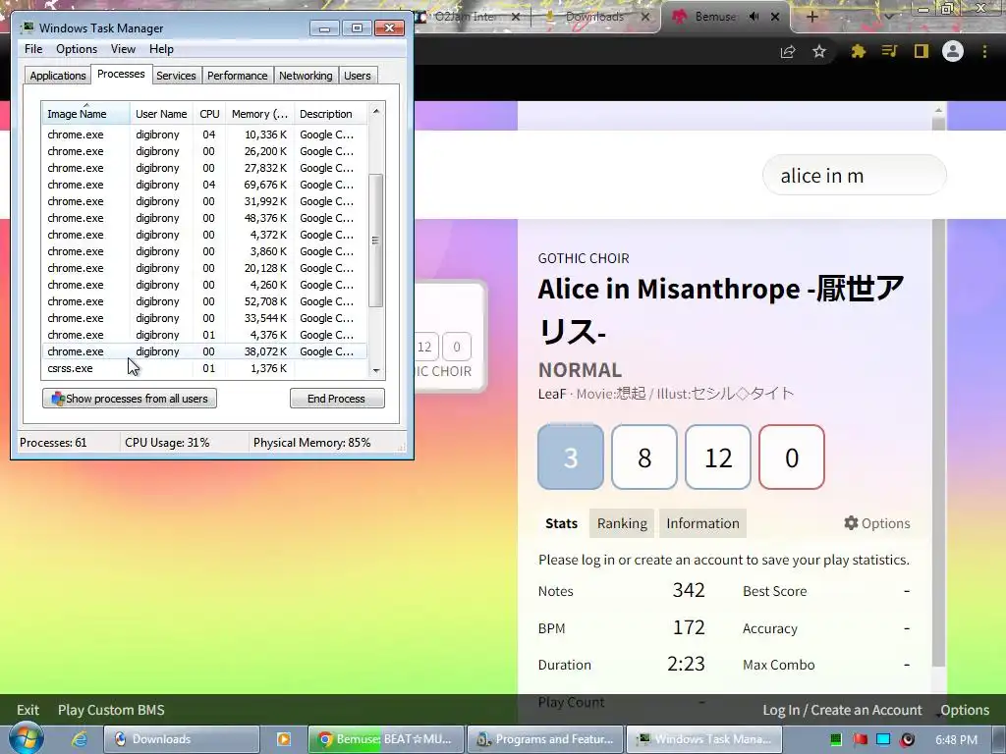Close the Downloads browser tab
1006x754 pixels.
tap(645, 17)
